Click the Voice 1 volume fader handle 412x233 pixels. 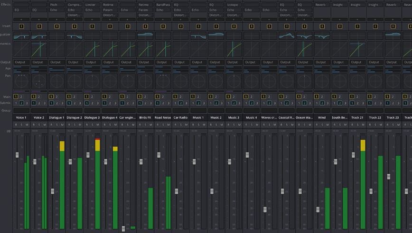[x=17, y=155]
